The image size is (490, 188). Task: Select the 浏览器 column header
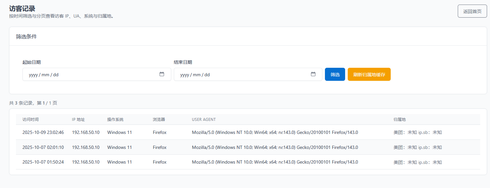pyautogui.click(x=159, y=120)
